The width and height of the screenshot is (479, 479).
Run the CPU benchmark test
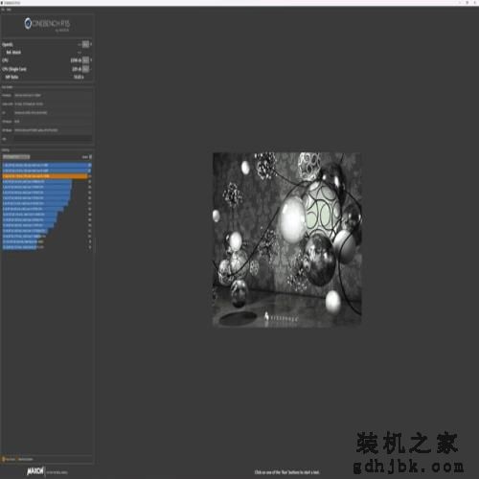point(85,60)
